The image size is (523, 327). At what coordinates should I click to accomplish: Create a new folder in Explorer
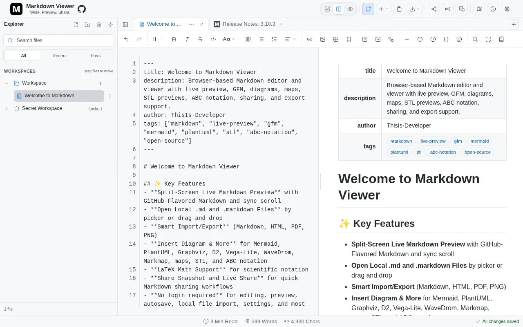(x=87, y=25)
